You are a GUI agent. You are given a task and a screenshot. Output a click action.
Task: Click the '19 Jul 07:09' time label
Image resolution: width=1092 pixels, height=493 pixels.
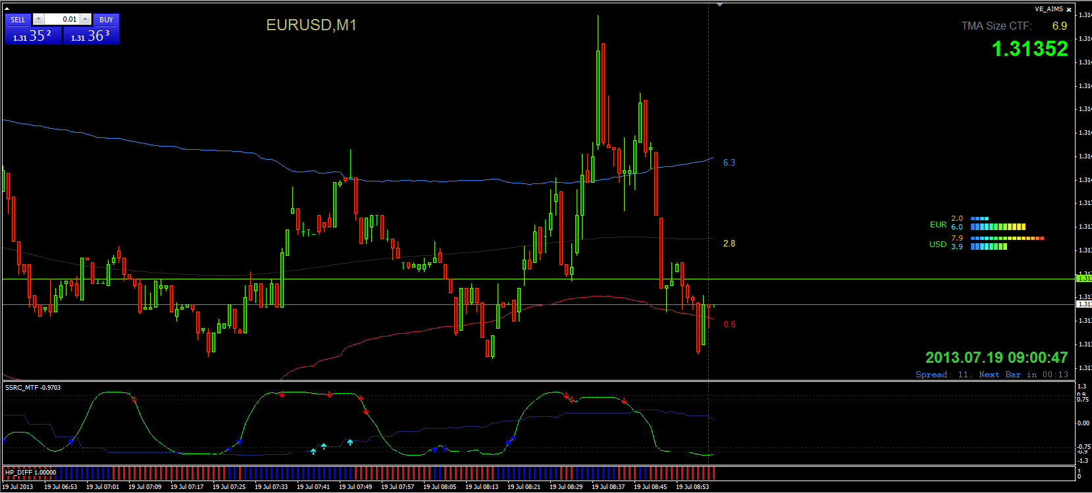pos(145,487)
